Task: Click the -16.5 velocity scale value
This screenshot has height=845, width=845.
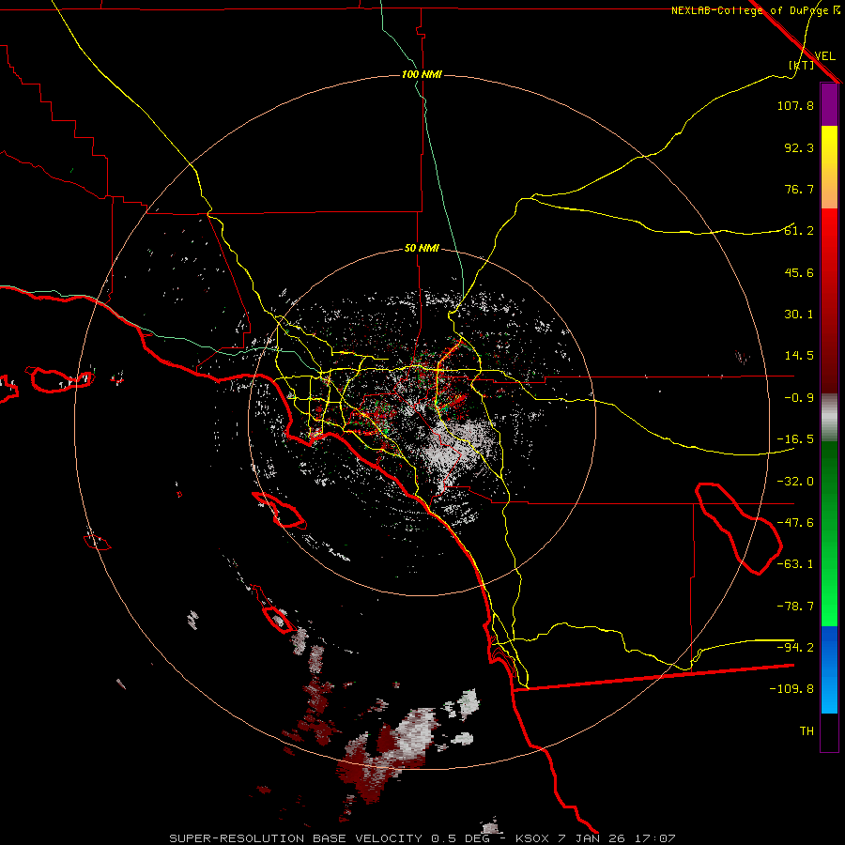Action: (x=795, y=439)
